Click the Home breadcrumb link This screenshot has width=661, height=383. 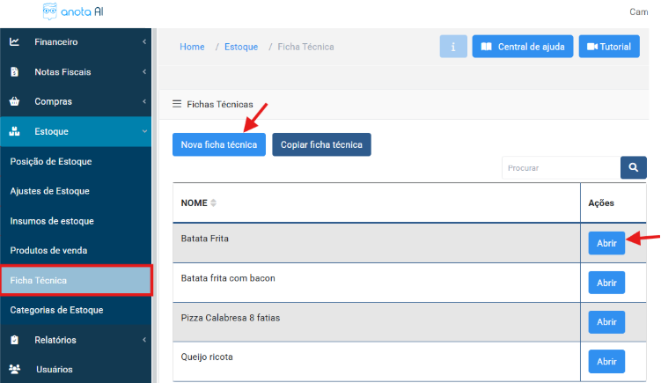point(192,47)
